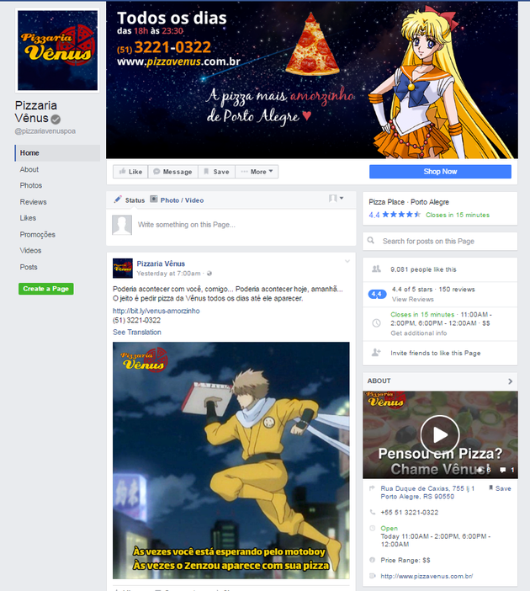Click the comment count icon on video
This screenshot has width=530, height=591.
tap(503, 470)
